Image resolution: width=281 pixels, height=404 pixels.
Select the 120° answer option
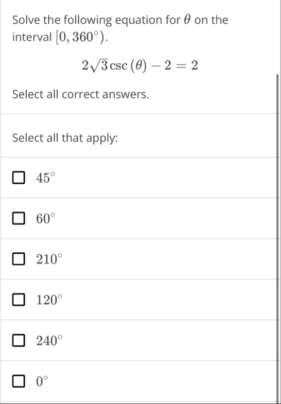pyautogui.click(x=18, y=300)
